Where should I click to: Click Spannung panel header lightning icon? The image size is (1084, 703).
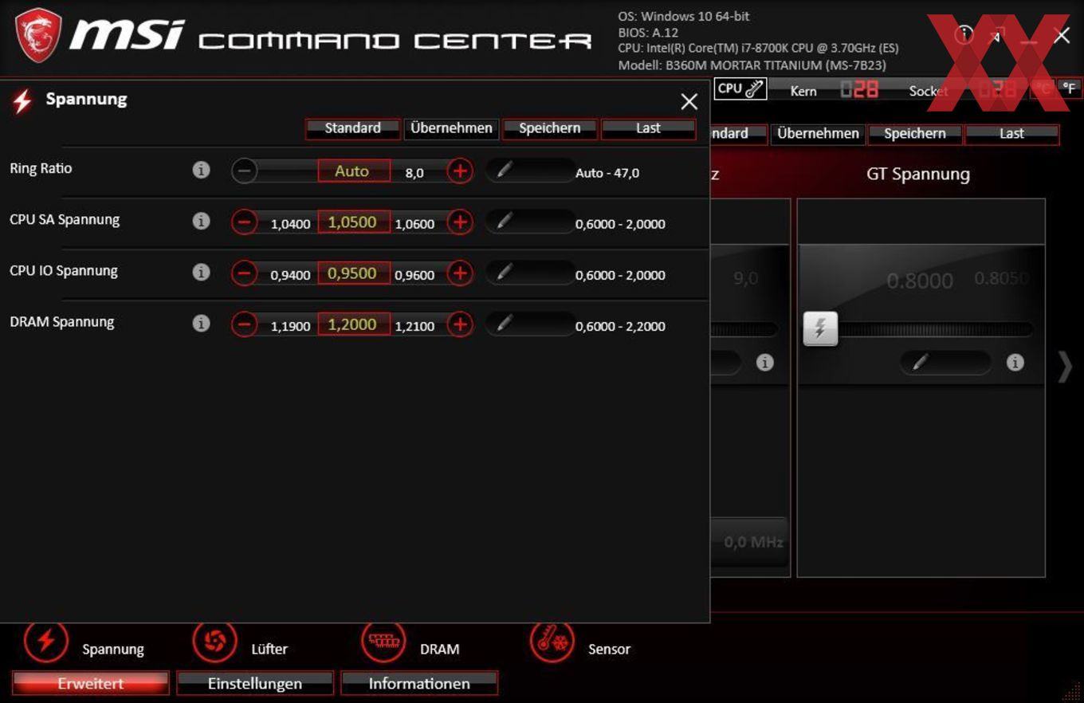coord(22,101)
